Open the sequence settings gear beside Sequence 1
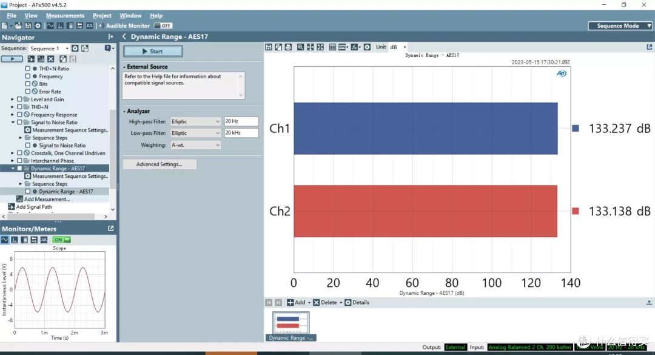Image resolution: width=655 pixels, height=355 pixels. [75, 49]
